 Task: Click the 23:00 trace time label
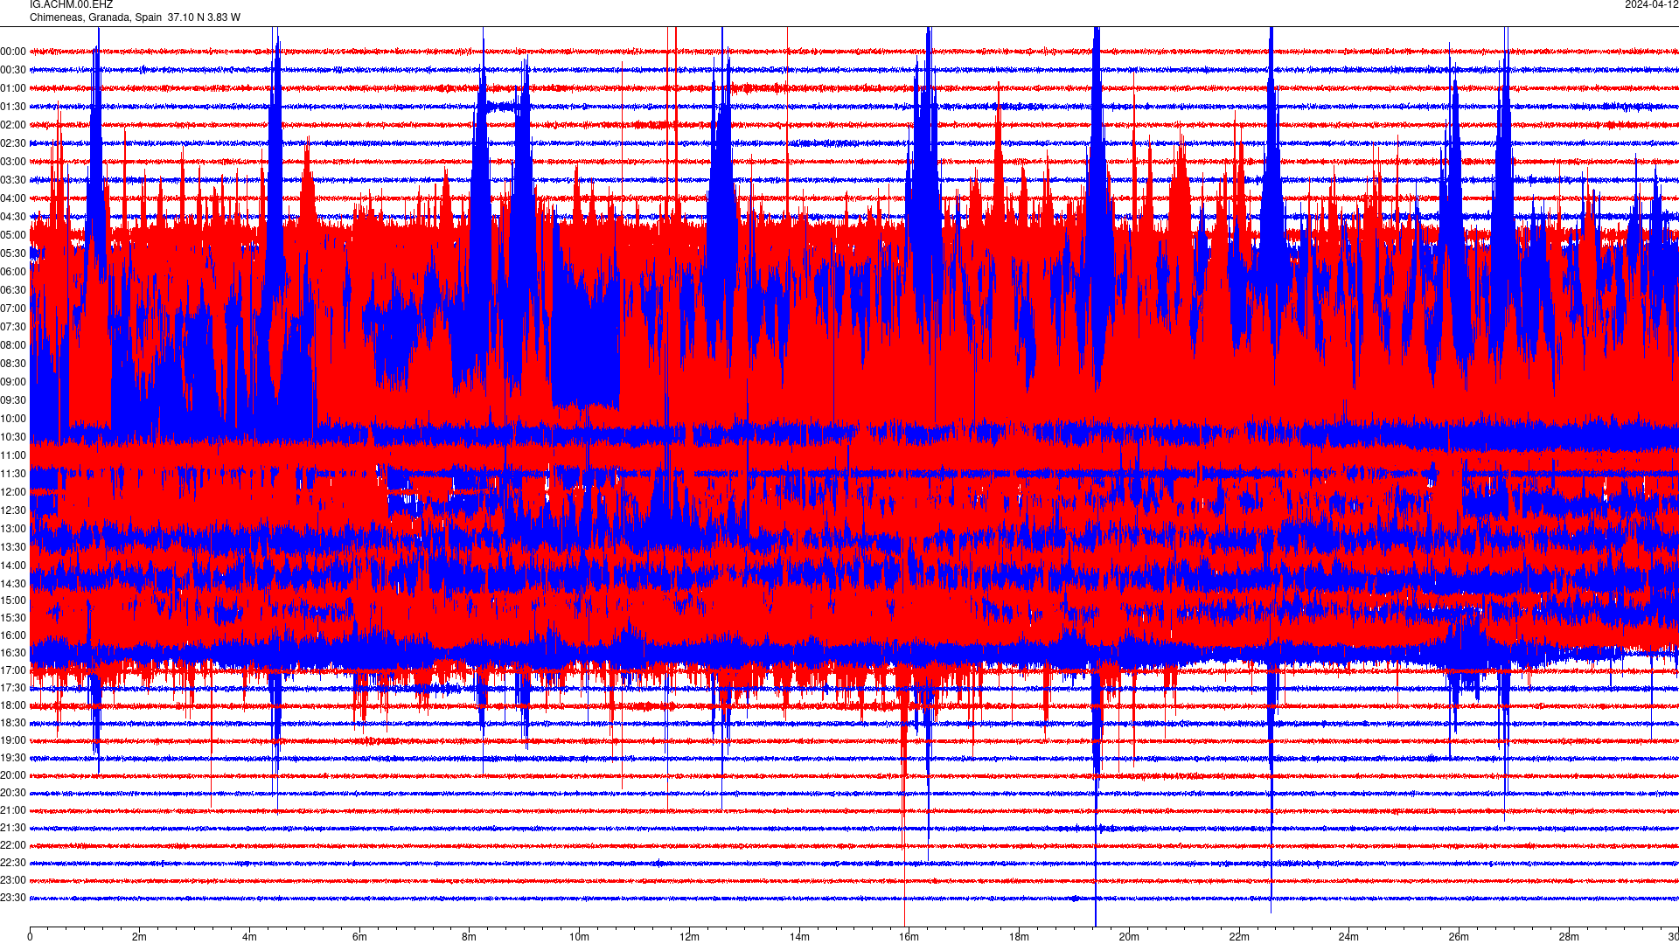[13, 880]
